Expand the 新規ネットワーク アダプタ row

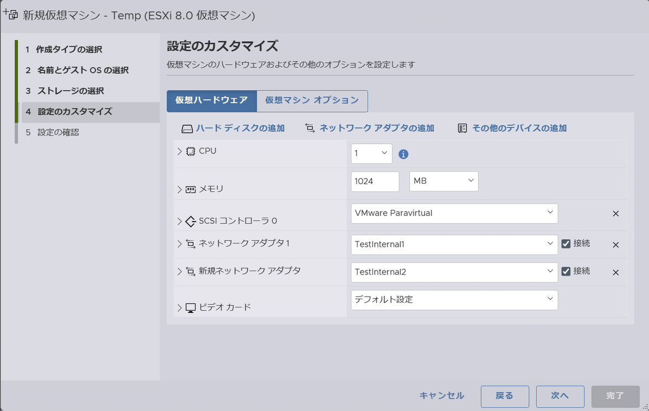(x=180, y=271)
